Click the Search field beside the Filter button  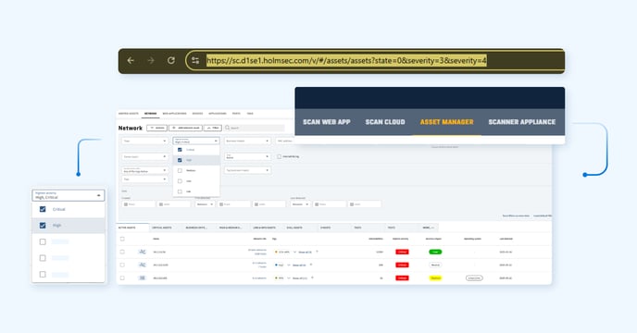[x=255, y=128]
